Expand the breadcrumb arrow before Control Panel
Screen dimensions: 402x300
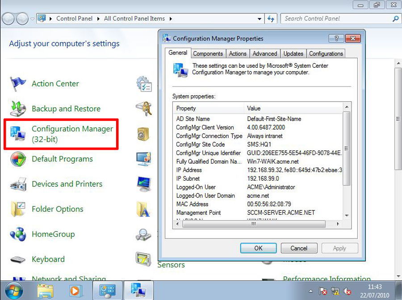click(x=50, y=19)
